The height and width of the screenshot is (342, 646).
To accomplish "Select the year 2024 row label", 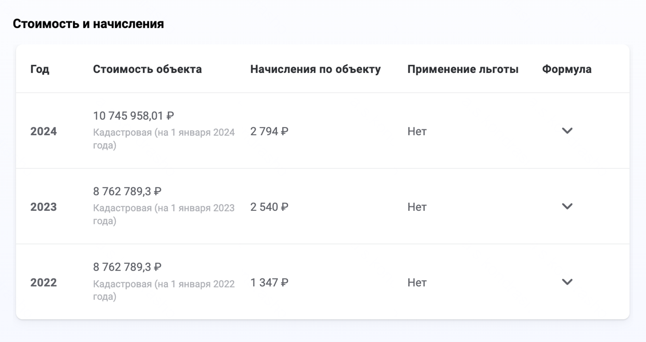I will (x=44, y=131).
